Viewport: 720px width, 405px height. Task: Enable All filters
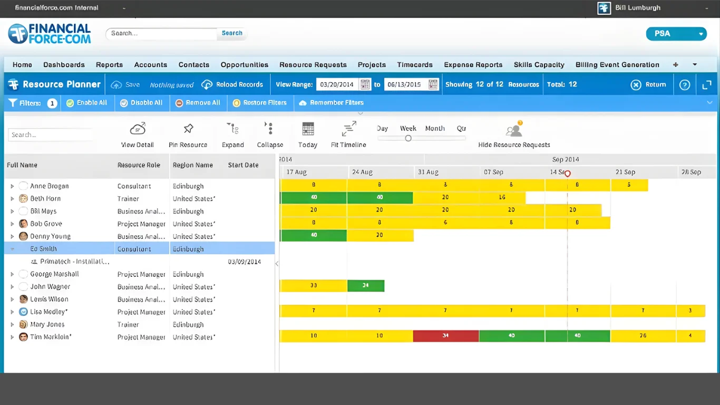(86, 103)
